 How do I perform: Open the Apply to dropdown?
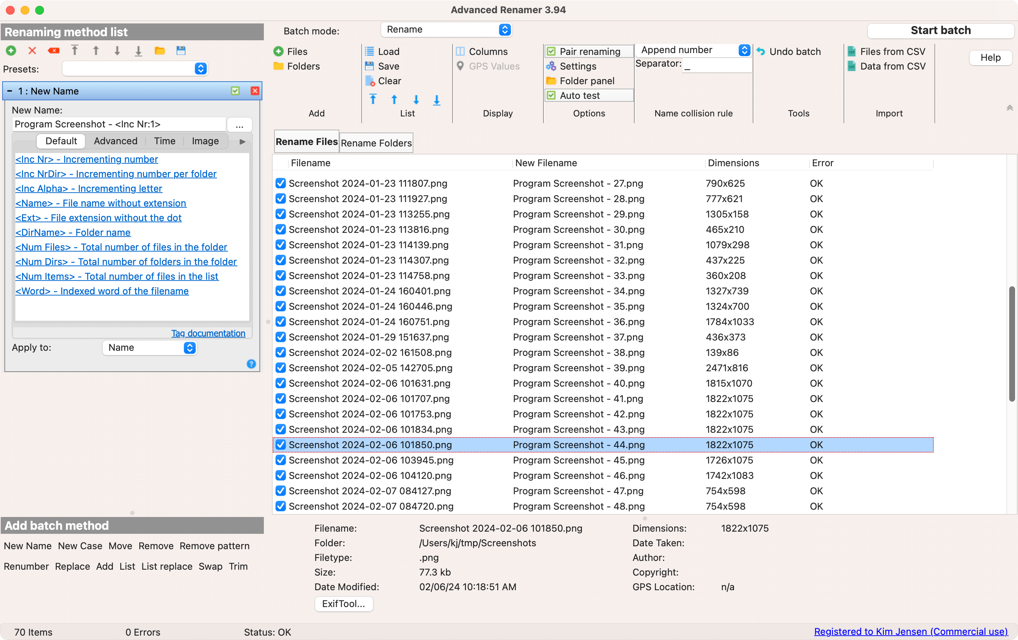tap(149, 348)
